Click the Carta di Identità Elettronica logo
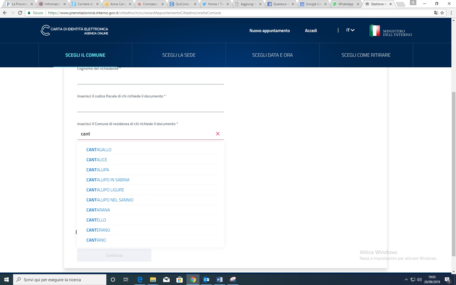The width and height of the screenshot is (456, 285). (74, 30)
